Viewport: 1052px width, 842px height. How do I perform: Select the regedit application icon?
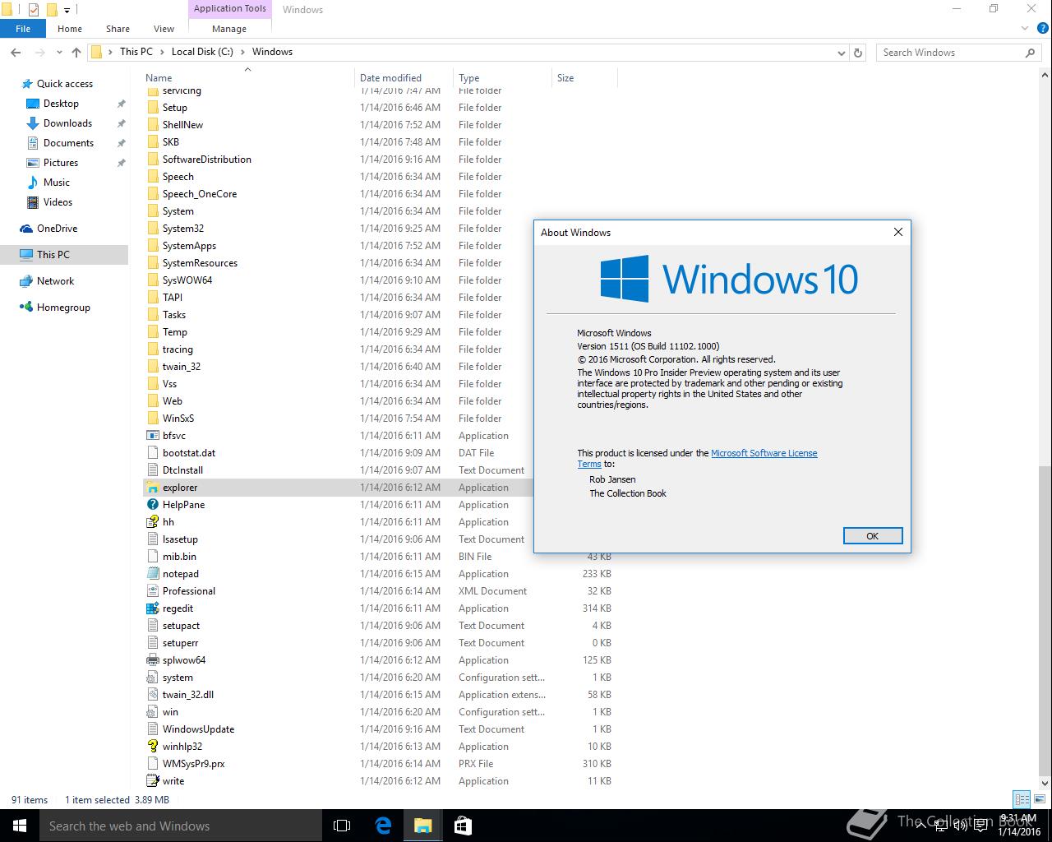(x=152, y=608)
